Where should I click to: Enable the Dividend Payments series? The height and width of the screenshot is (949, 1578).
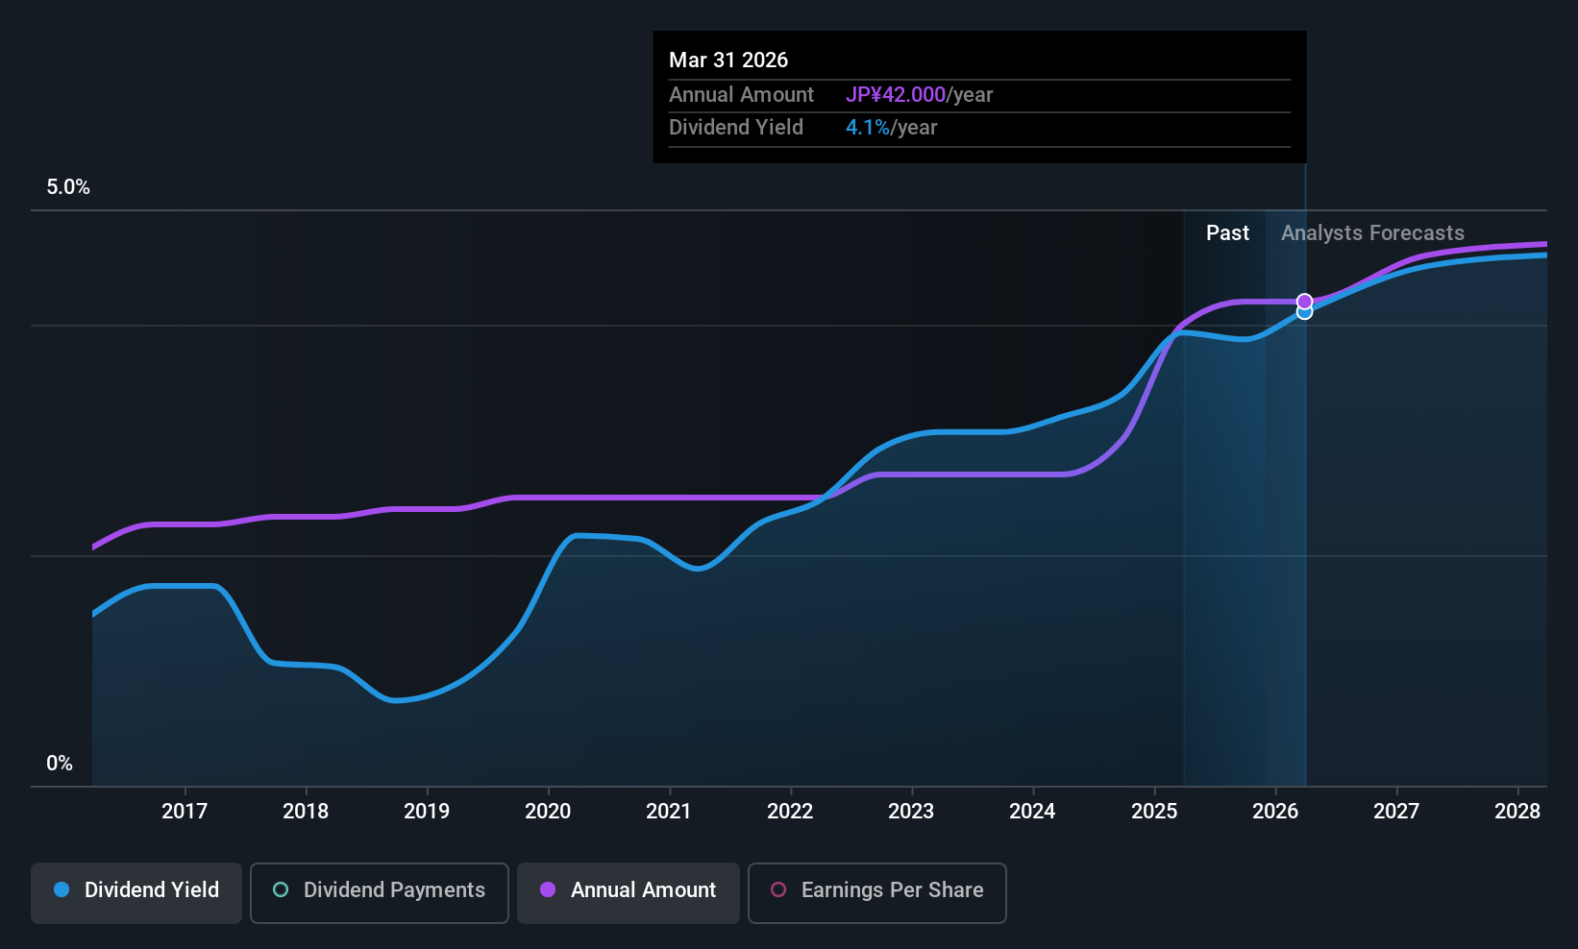(x=379, y=892)
